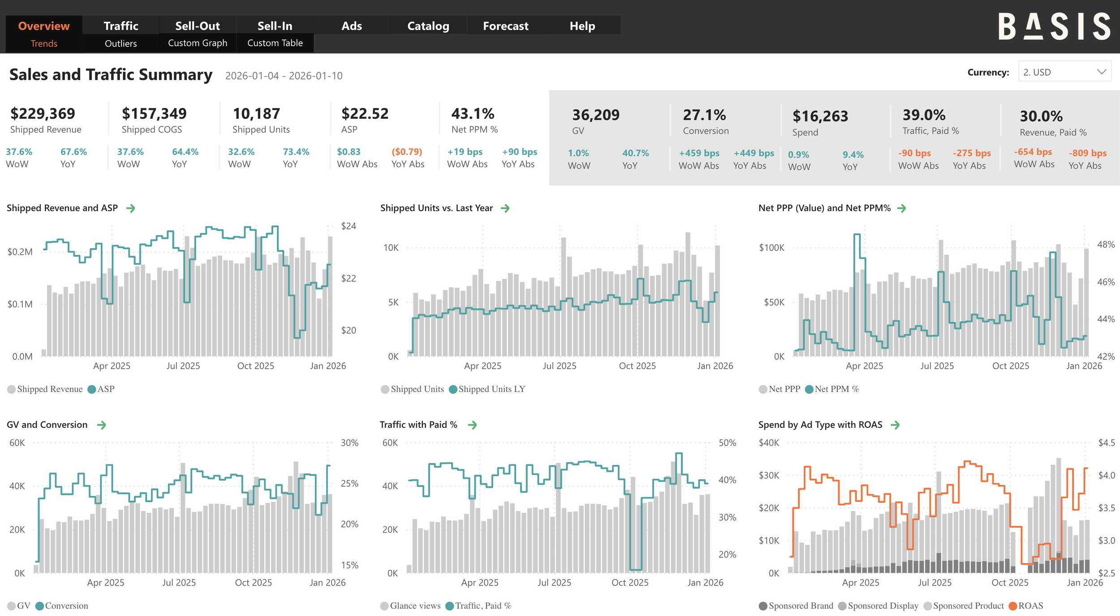Click the arrow beside Shipped Units vs. Last Year
This screenshot has height=616, width=1120.
pyautogui.click(x=506, y=208)
